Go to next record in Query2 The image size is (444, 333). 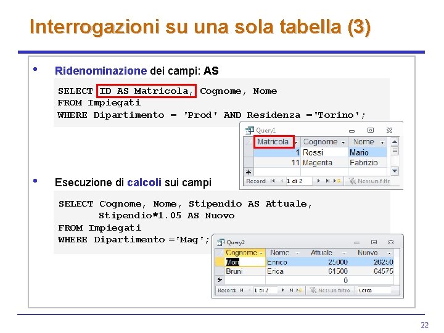click(x=282, y=290)
